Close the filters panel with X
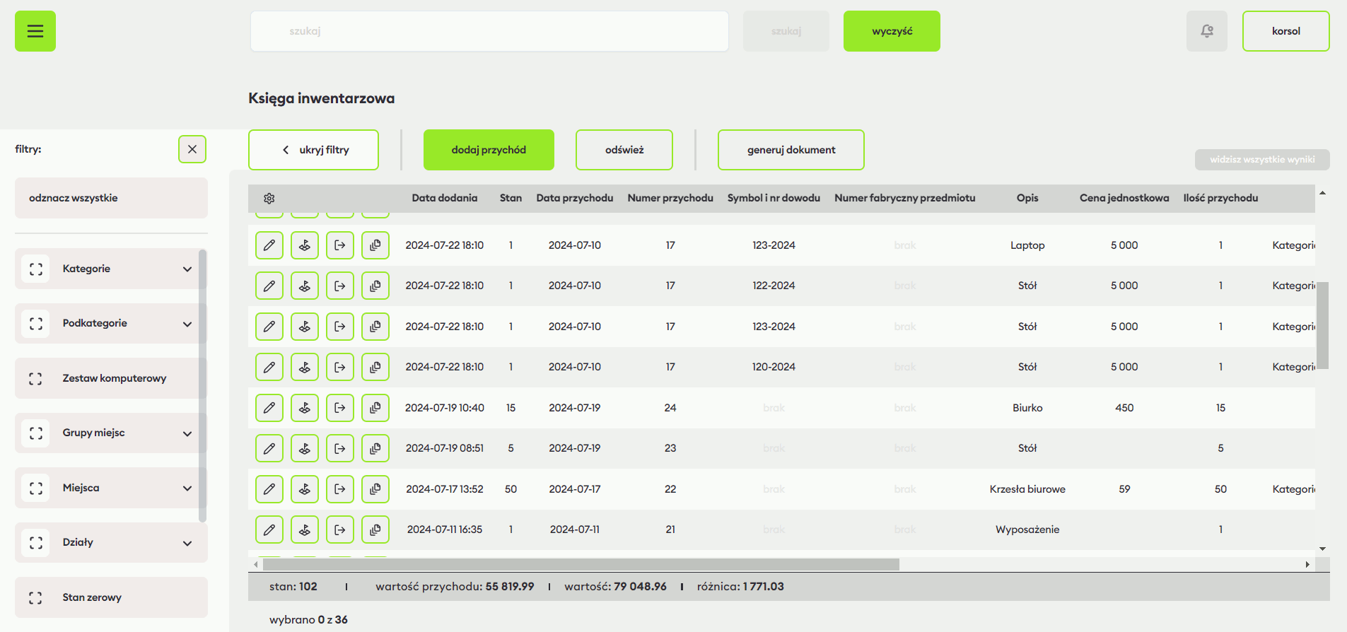This screenshot has height=632, width=1347. pos(192,149)
